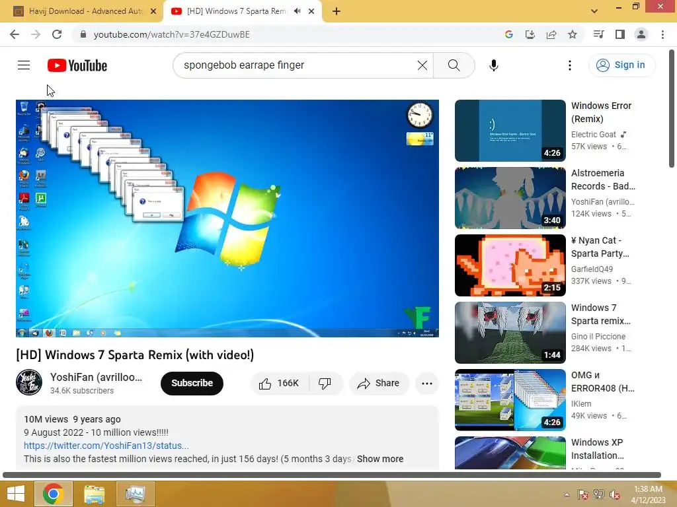This screenshot has width=677, height=507.
Task: Open File Explorer from the taskbar
Action: click(x=94, y=494)
